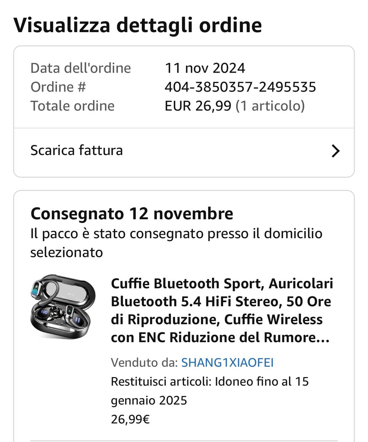Click the Visualizza dettagli ordine page title
Viewport: 368px width, 442px height.
pos(138,25)
